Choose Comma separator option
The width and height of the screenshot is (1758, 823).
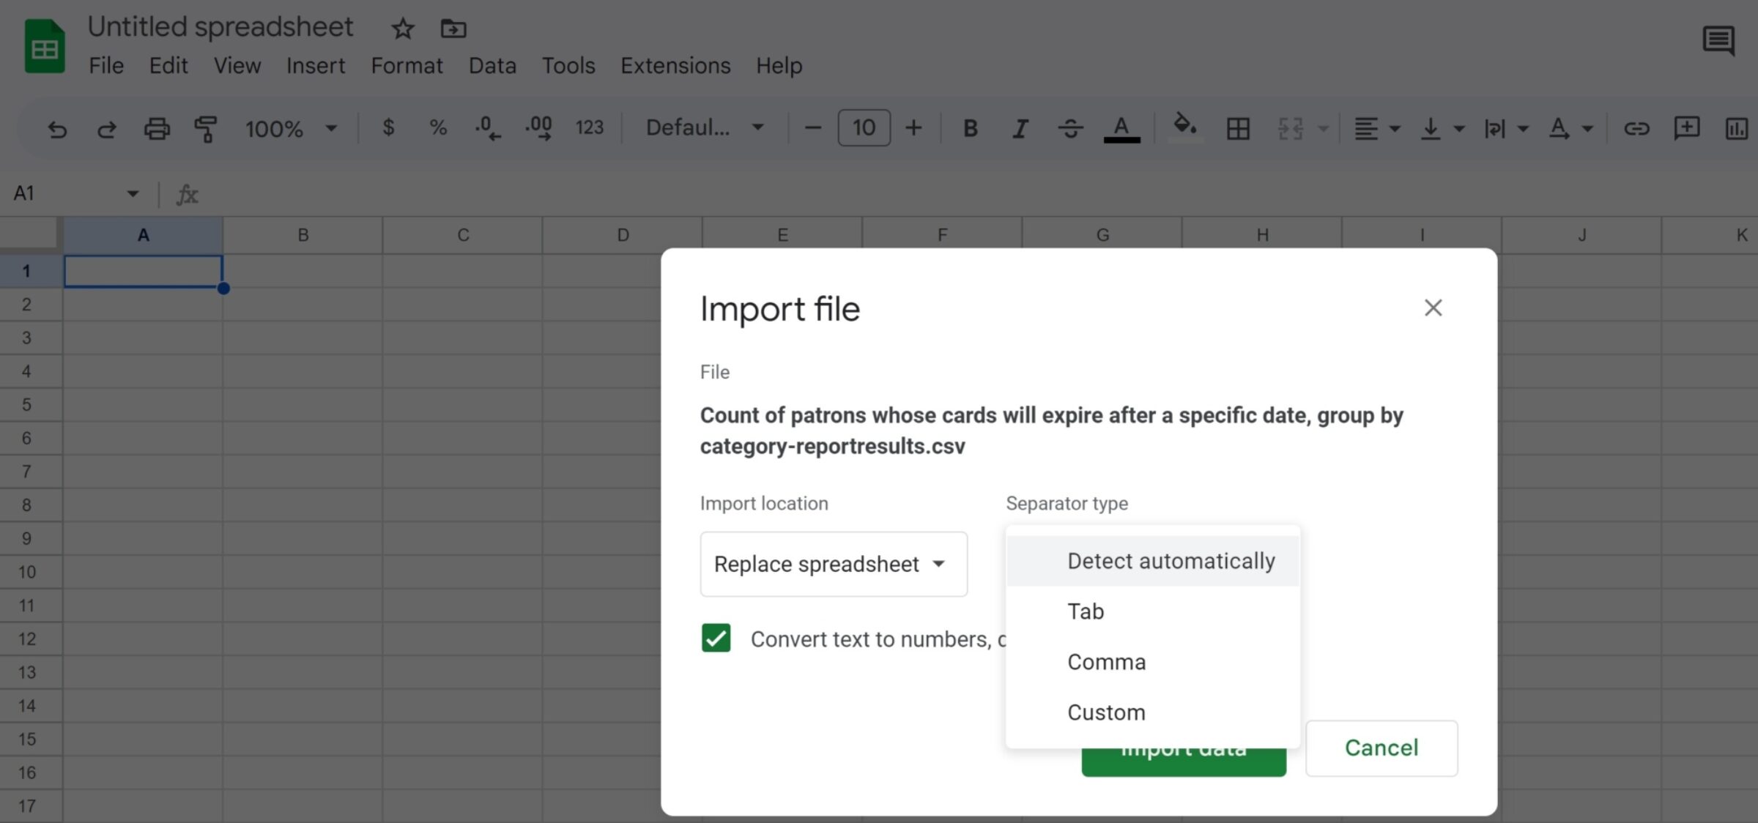1106,662
